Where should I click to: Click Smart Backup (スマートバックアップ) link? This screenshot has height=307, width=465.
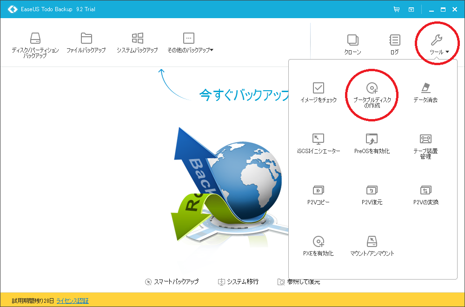pyautogui.click(x=172, y=281)
